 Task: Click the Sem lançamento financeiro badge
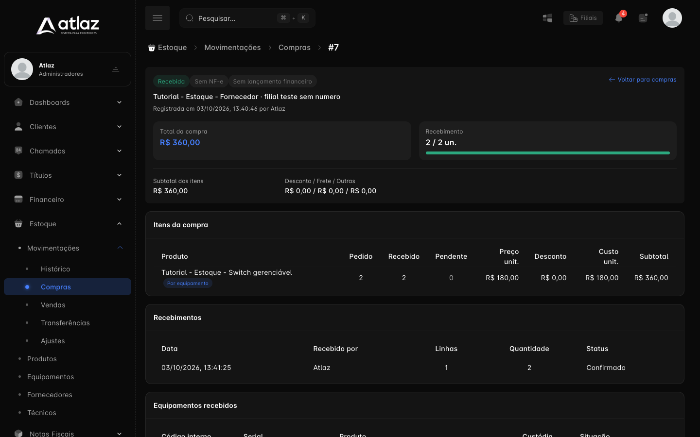click(273, 82)
